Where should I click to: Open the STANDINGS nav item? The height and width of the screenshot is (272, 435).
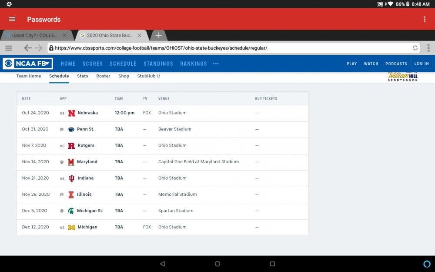pos(158,64)
